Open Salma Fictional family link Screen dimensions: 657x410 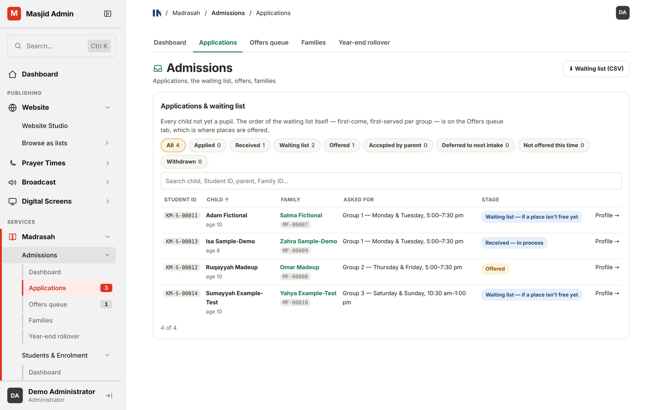click(301, 215)
